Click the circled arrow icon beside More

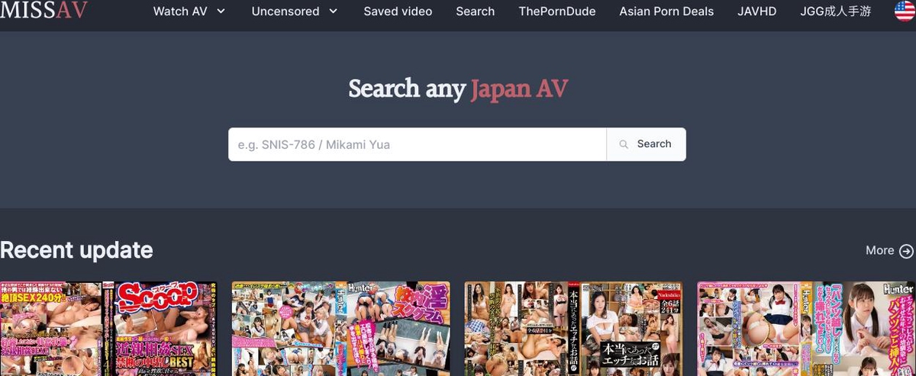pos(906,251)
